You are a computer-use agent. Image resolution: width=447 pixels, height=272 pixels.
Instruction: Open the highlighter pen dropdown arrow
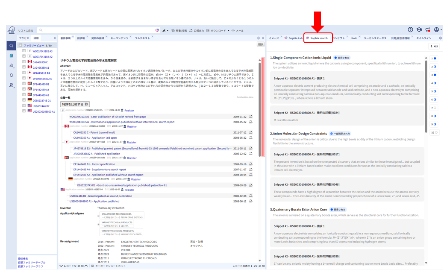pyautogui.click(x=168, y=30)
